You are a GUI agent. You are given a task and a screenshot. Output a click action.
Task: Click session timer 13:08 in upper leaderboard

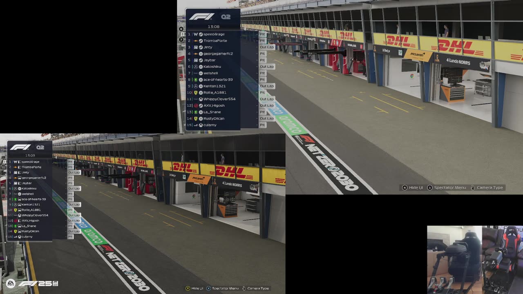(213, 27)
